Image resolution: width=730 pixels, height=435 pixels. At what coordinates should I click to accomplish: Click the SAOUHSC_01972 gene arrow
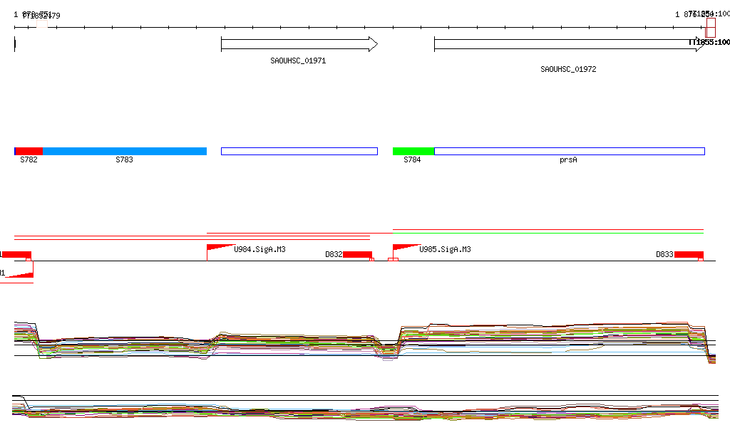click(570, 44)
